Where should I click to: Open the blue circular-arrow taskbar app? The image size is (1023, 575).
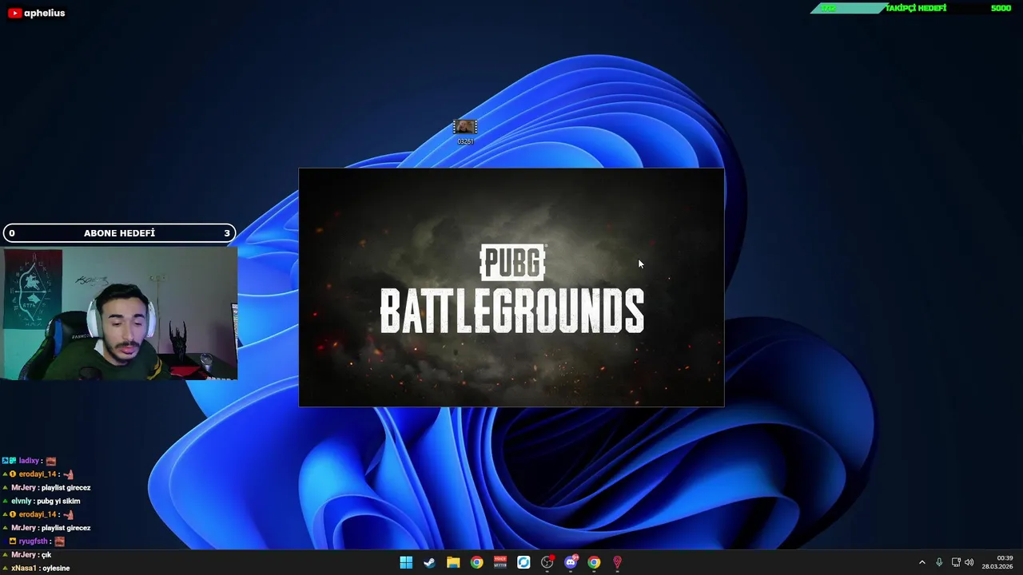523,562
